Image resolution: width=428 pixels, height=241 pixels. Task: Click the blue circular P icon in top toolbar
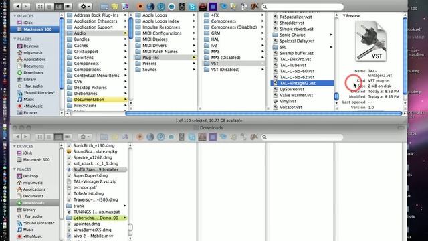pos(161,7)
